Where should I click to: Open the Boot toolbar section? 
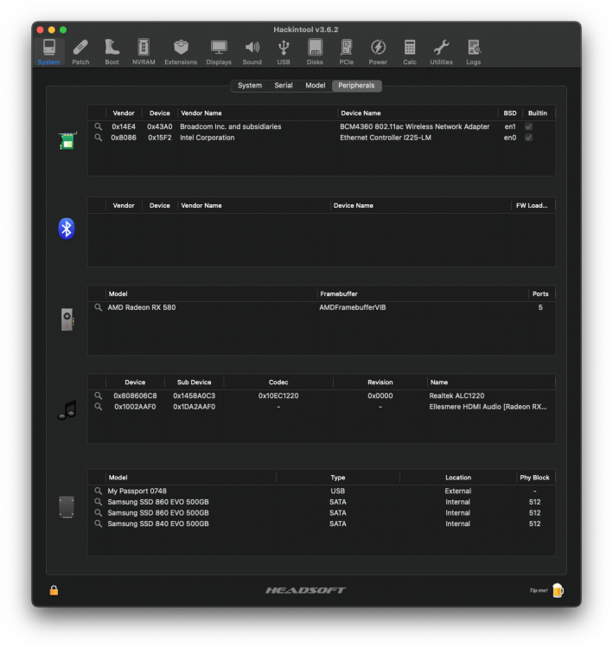coord(112,52)
